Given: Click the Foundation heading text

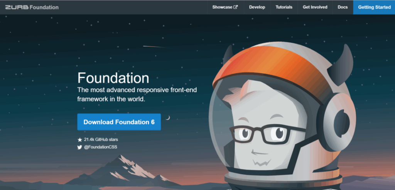Looking at the screenshot, I should click(x=113, y=78).
